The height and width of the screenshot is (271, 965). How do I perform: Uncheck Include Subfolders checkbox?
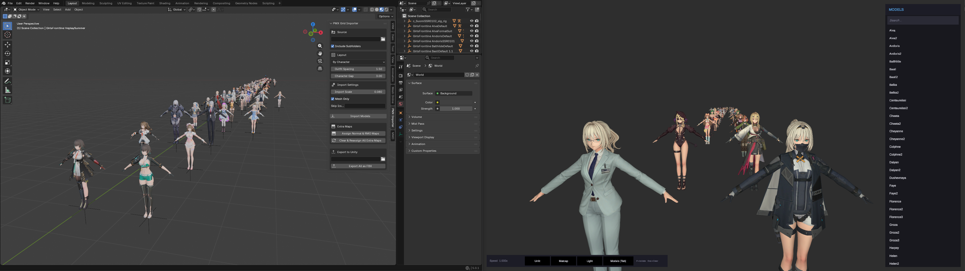pos(333,46)
